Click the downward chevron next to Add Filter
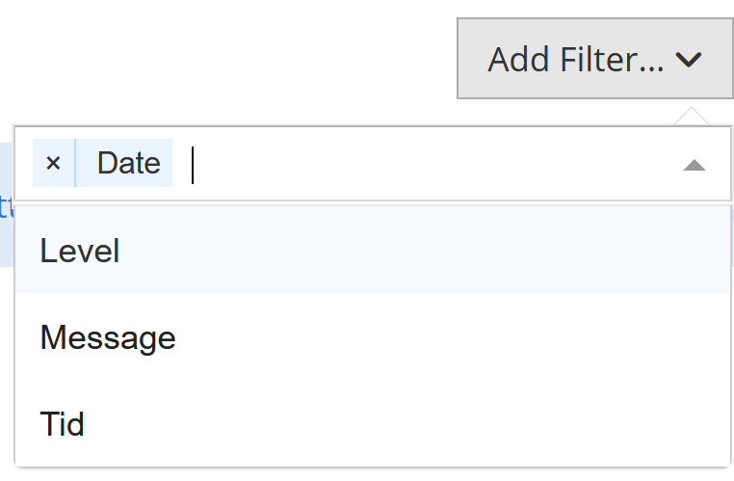The image size is (734, 481). [x=689, y=60]
